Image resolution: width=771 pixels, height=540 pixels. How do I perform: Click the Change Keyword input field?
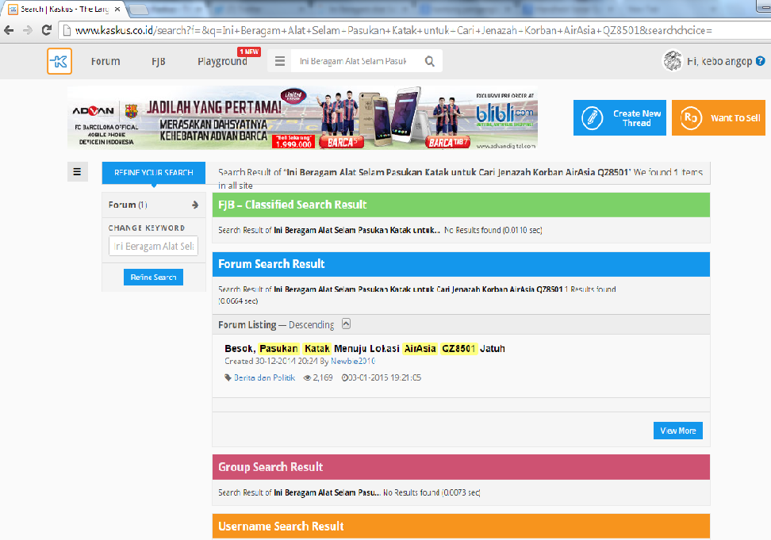153,247
